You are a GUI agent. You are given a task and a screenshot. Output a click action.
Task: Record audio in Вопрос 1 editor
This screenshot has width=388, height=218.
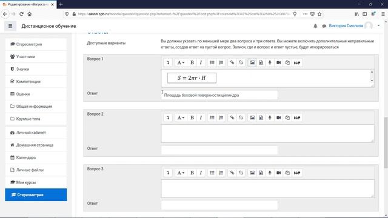pos(270,63)
